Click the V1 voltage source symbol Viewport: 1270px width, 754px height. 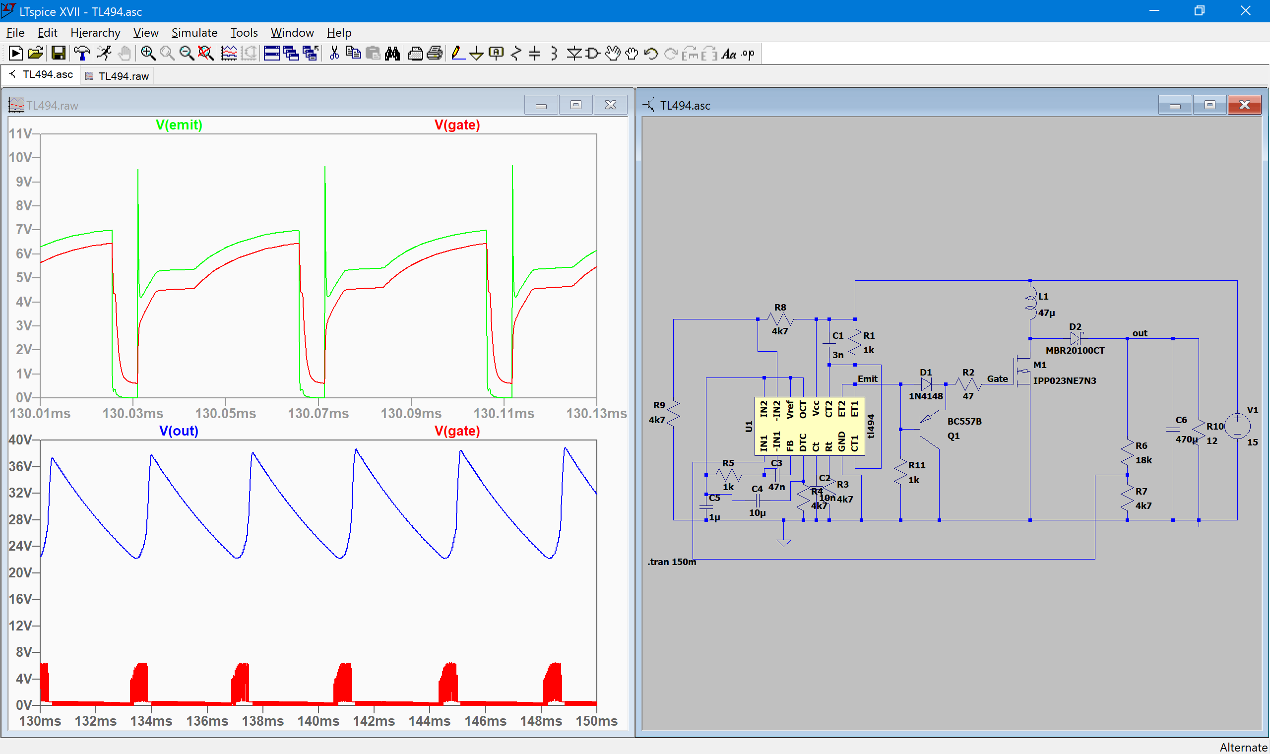click(1237, 426)
